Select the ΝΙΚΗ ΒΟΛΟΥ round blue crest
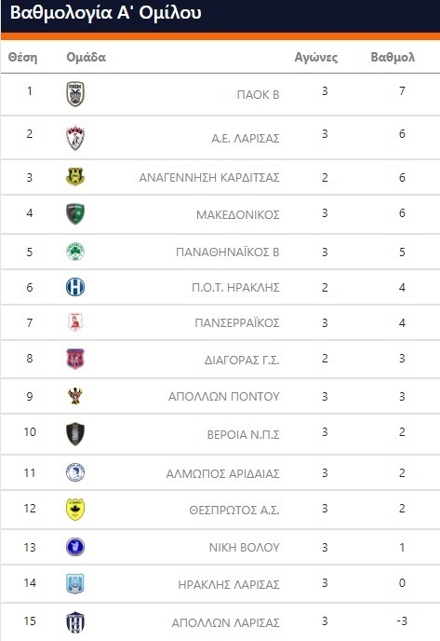 click(x=75, y=547)
